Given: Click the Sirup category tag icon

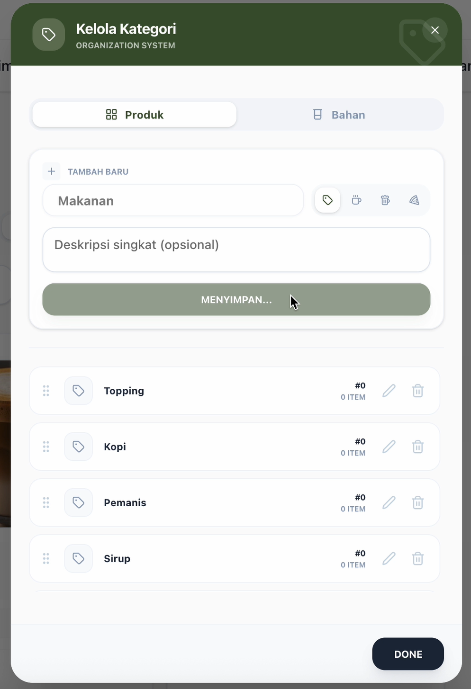Looking at the screenshot, I should pyautogui.click(x=78, y=558).
